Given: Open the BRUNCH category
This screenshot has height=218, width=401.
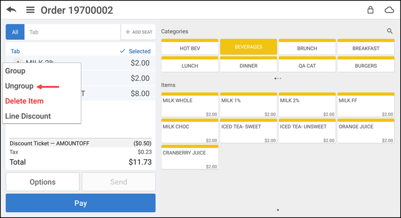Looking at the screenshot, I should point(307,47).
